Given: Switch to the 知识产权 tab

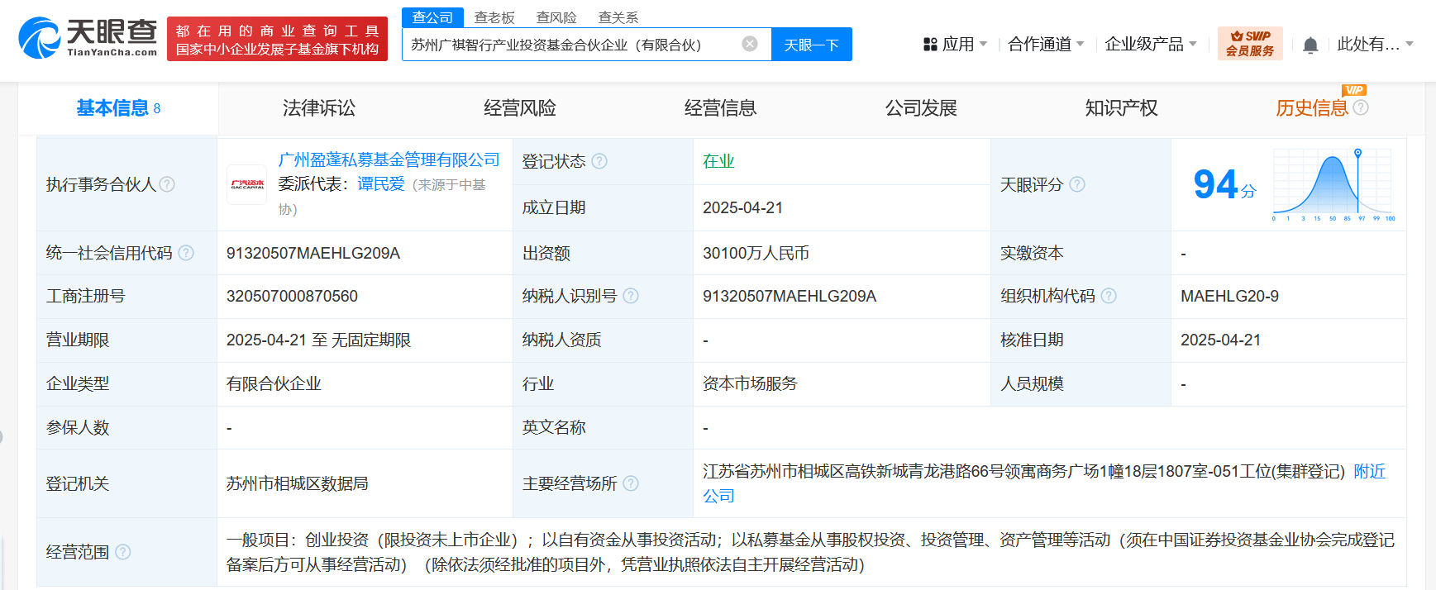Looking at the screenshot, I should click(1121, 107).
